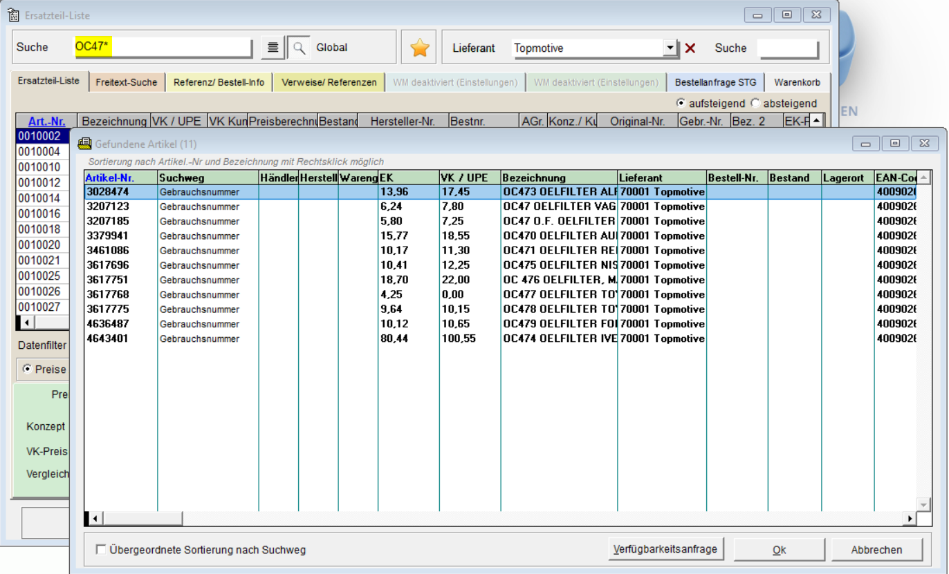Viewport: 949px width, 574px height.
Task: Click the Bestand column header in dialog
Action: click(795, 178)
